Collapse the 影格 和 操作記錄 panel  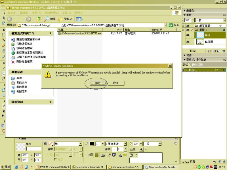pyautogui.click(x=185, y=60)
